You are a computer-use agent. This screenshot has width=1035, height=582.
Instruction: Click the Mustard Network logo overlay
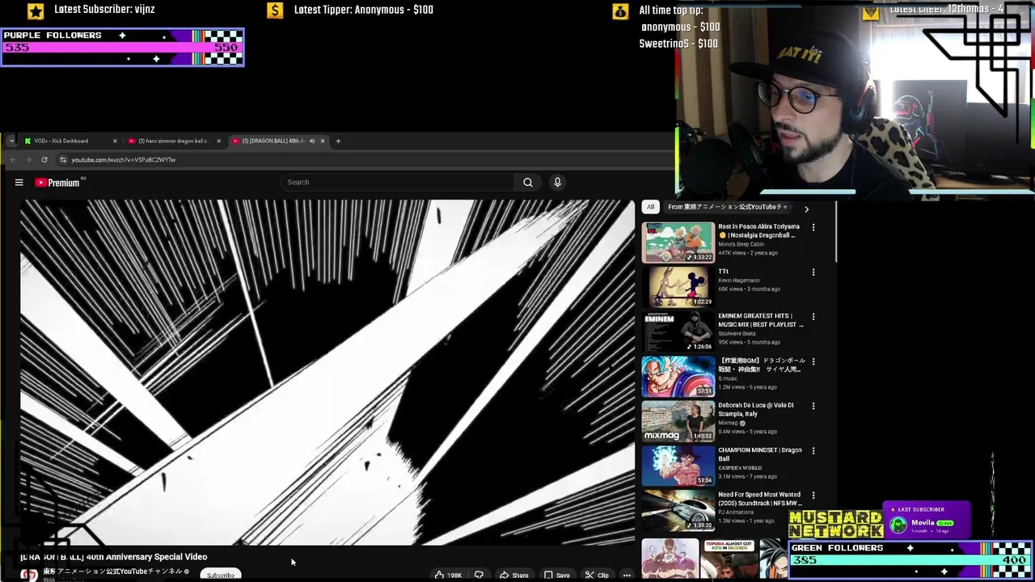point(835,524)
